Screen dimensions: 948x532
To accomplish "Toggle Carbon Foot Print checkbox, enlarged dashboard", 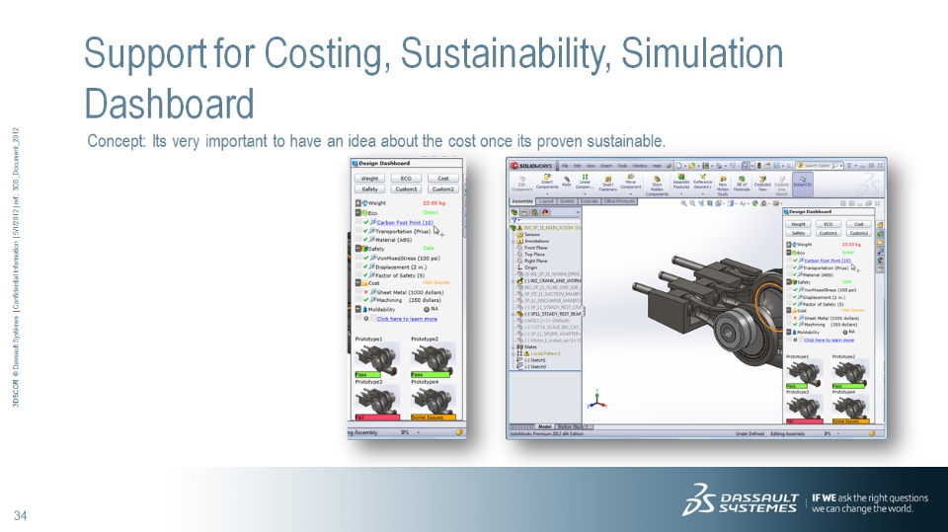I will 365,222.
